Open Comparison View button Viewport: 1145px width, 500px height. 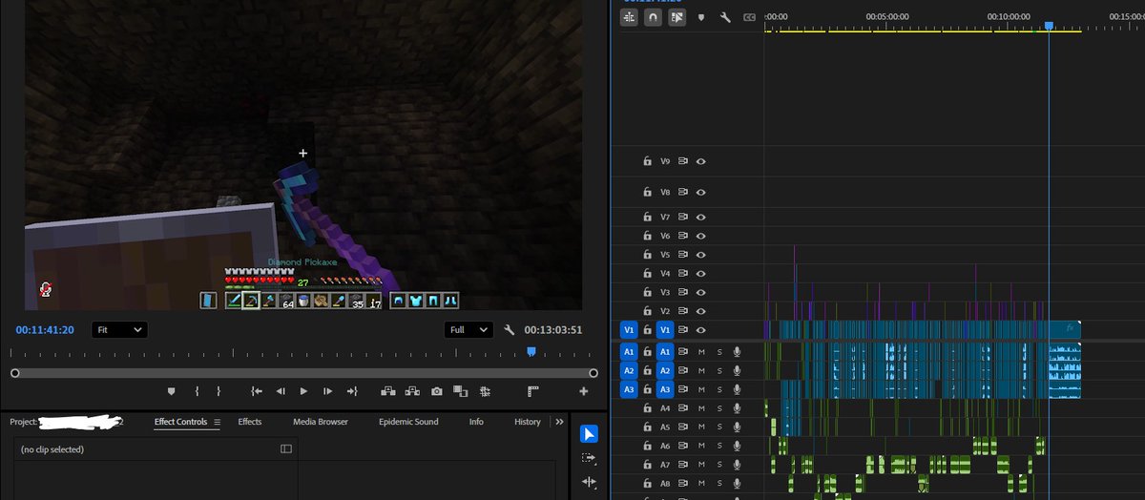pos(460,391)
